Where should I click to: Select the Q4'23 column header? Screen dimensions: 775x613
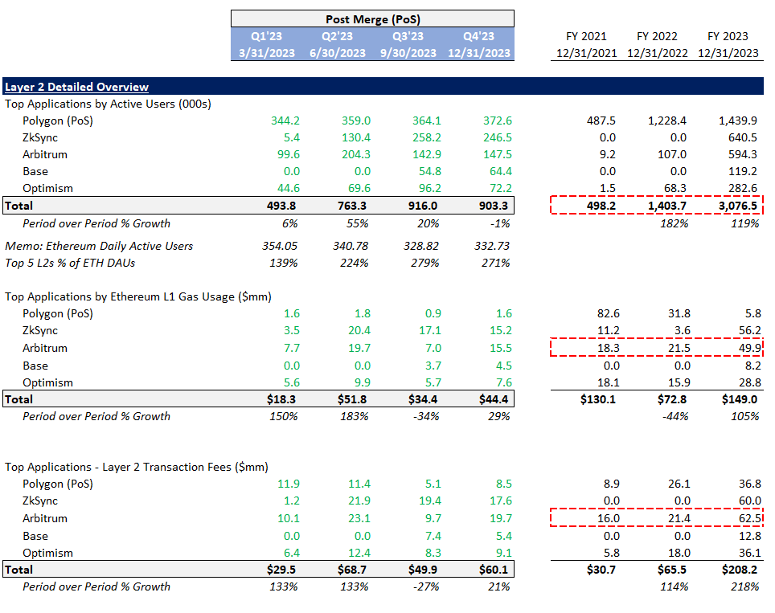click(478, 36)
